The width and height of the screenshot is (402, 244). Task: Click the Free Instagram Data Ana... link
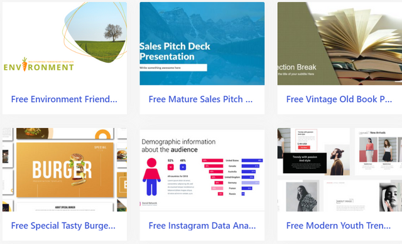pos(202,226)
